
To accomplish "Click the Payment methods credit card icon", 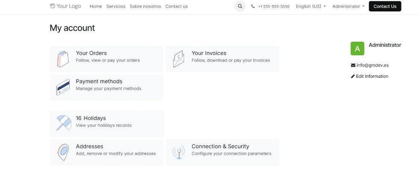I will pyautogui.click(x=63, y=87).
